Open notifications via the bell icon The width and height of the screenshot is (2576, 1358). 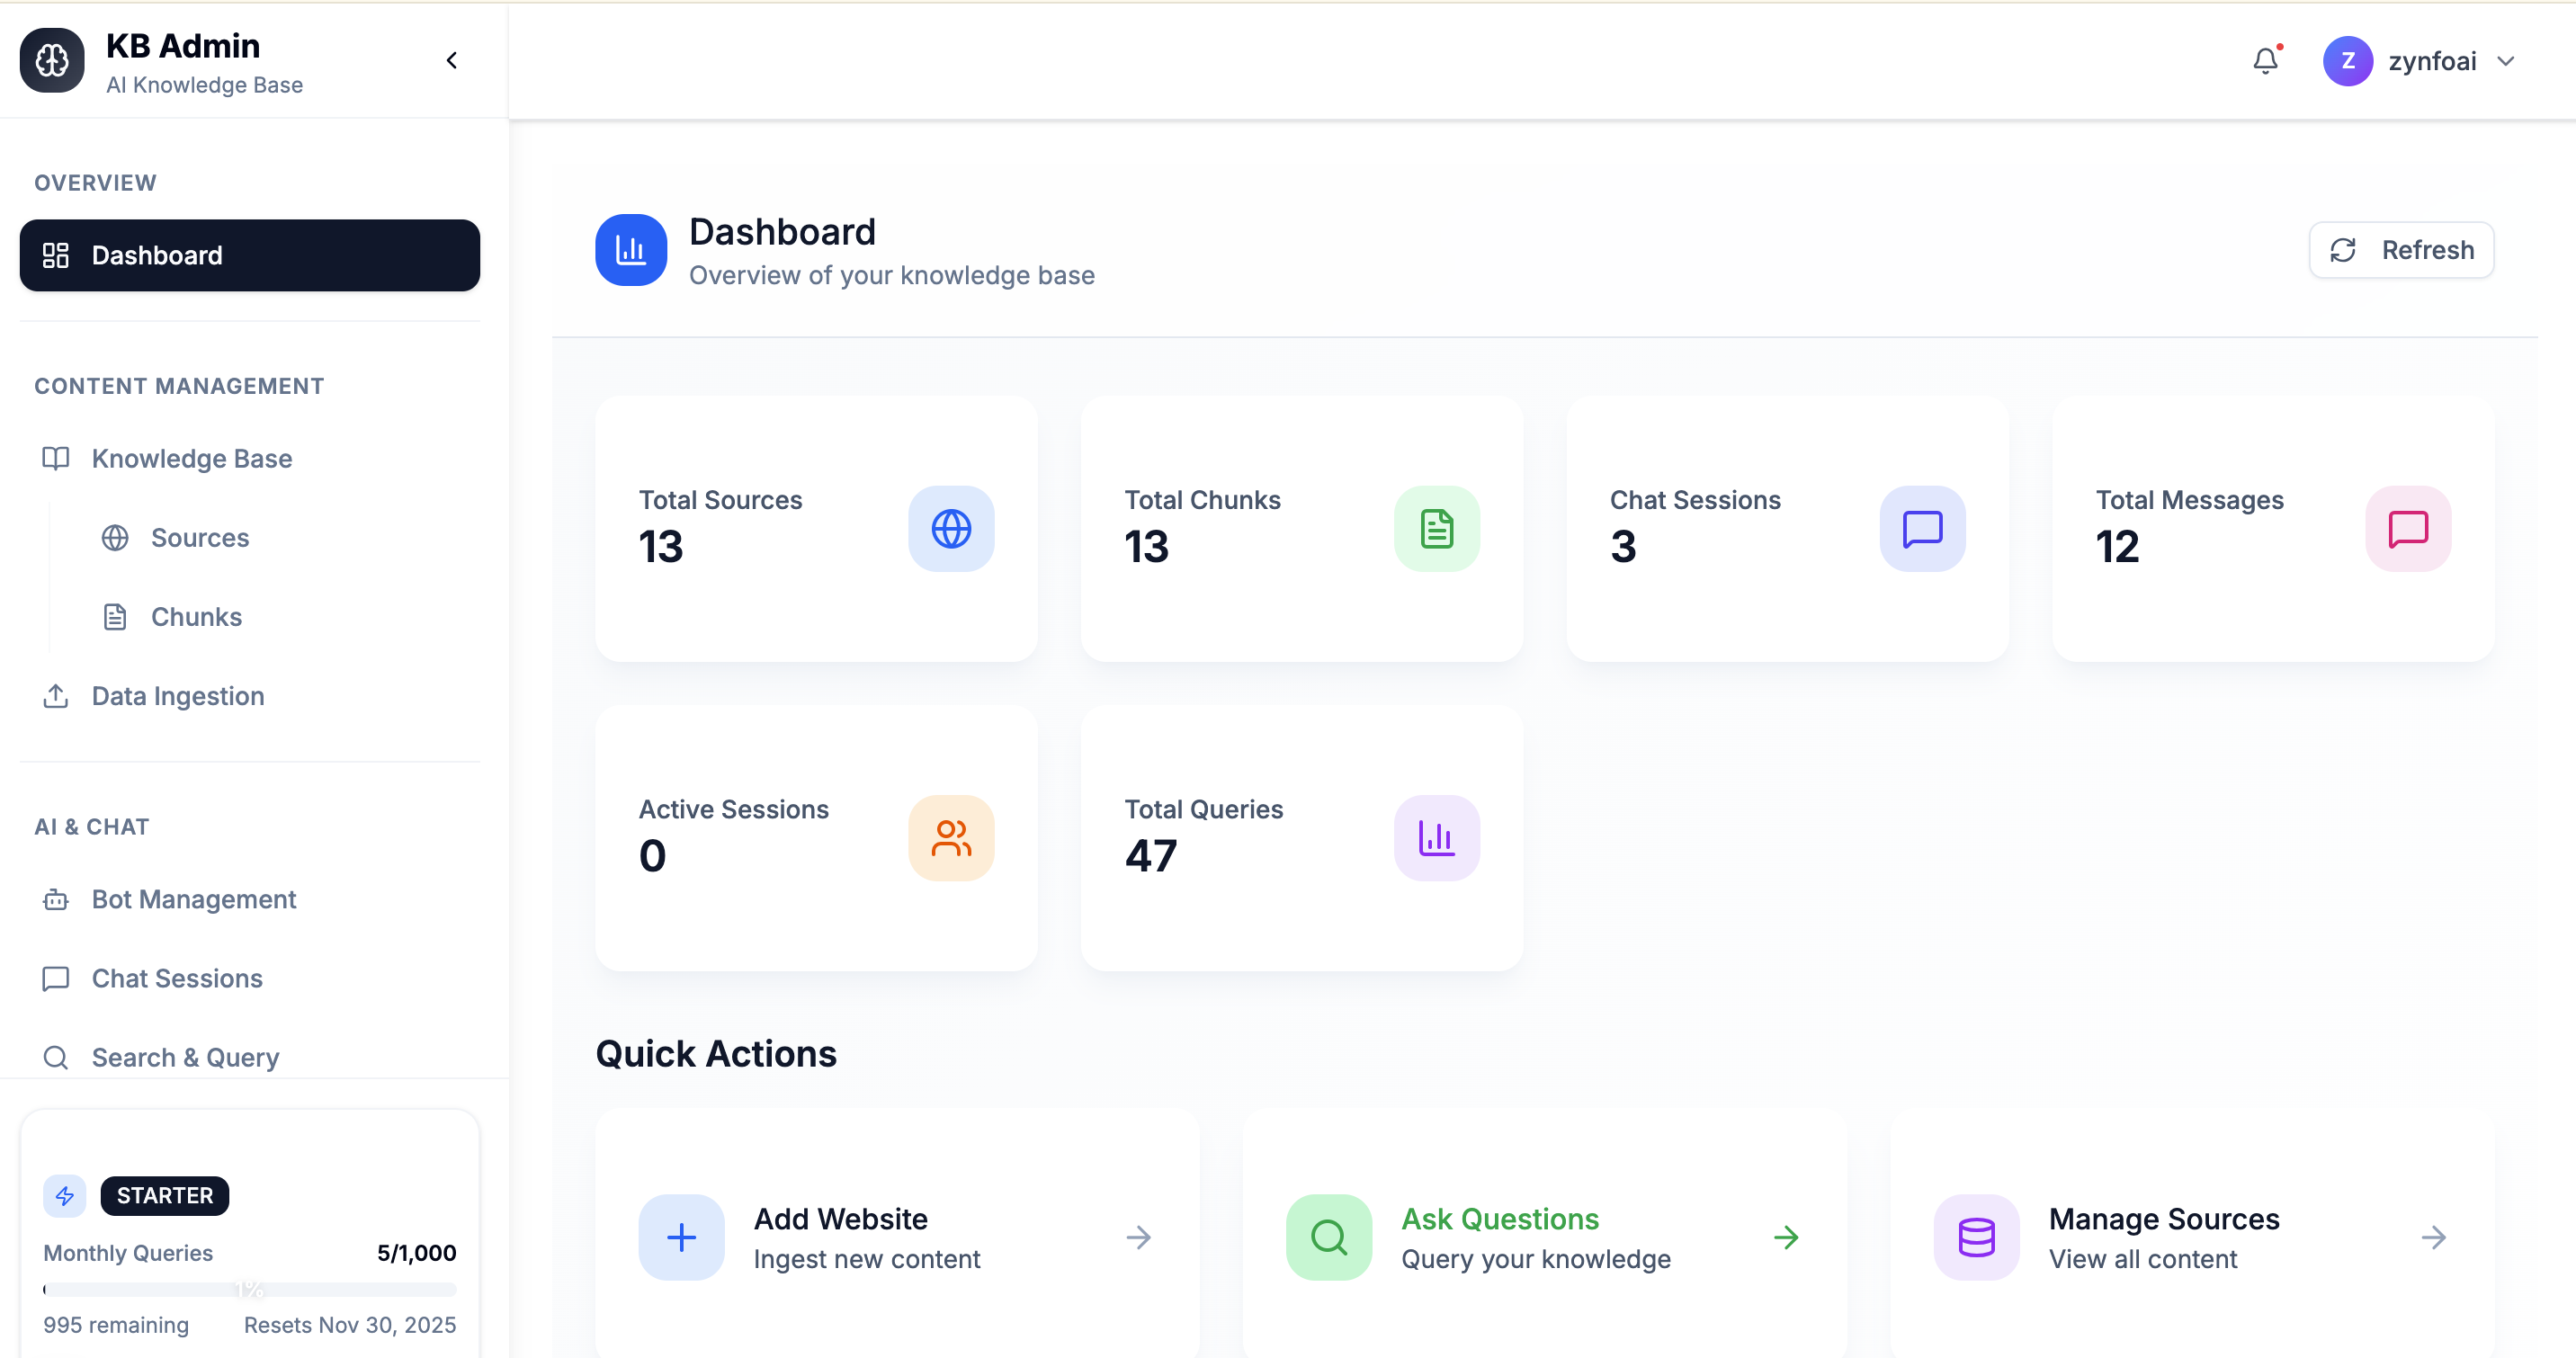click(x=2265, y=60)
